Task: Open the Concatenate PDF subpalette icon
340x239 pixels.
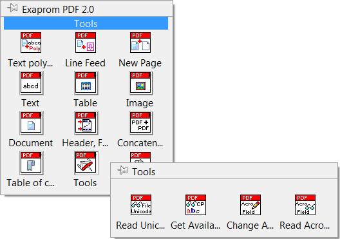Action: tap(141, 123)
